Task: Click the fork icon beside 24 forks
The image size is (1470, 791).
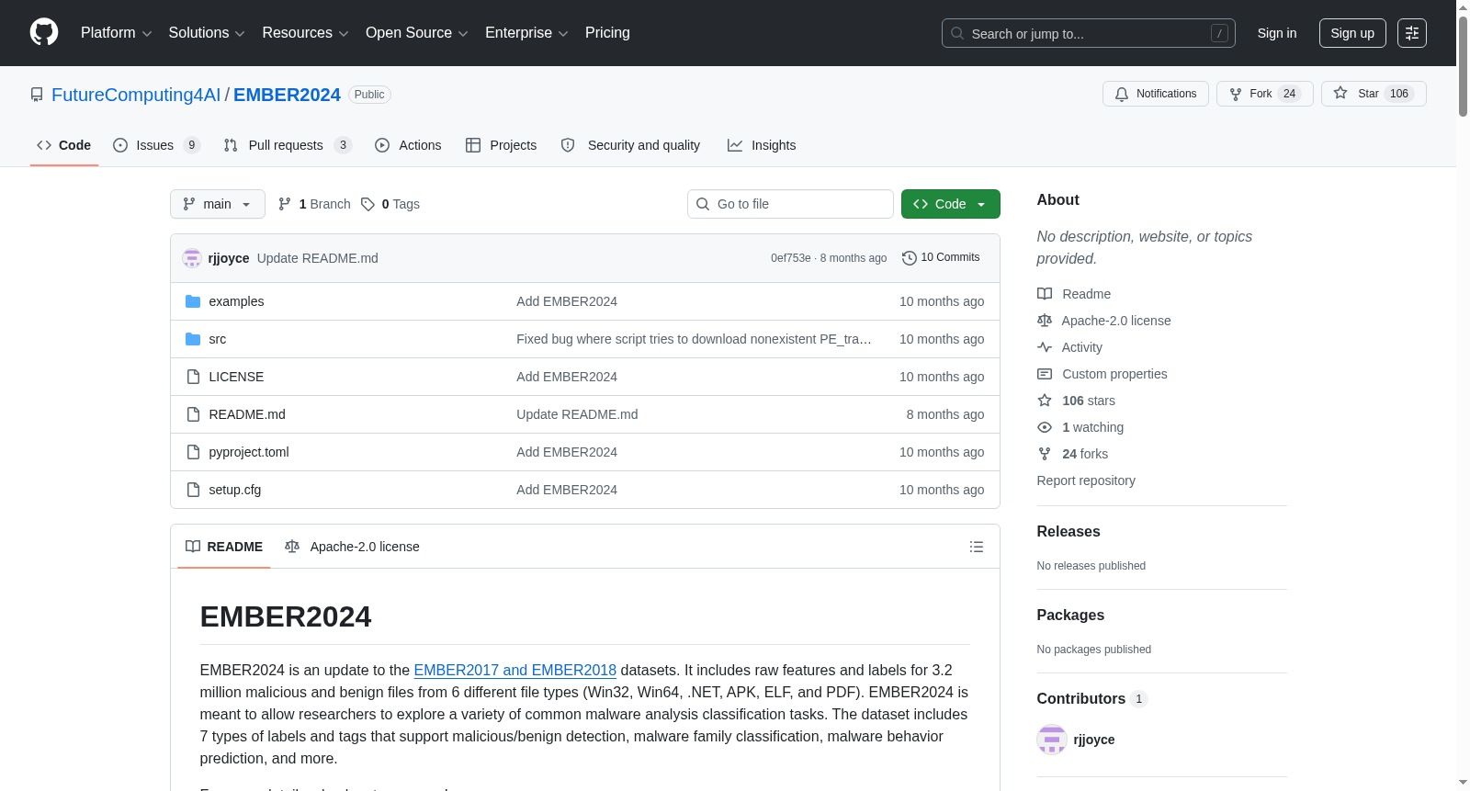Action: (1045, 454)
